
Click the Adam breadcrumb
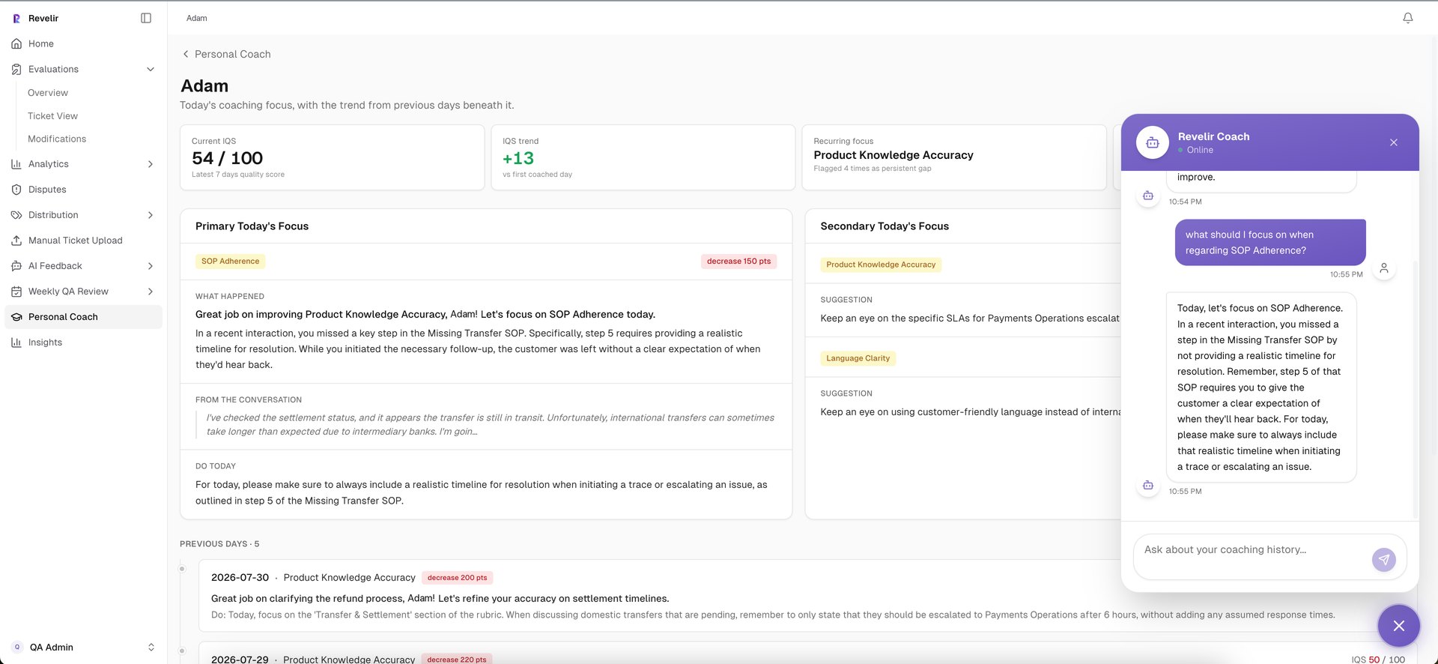pyautogui.click(x=197, y=18)
